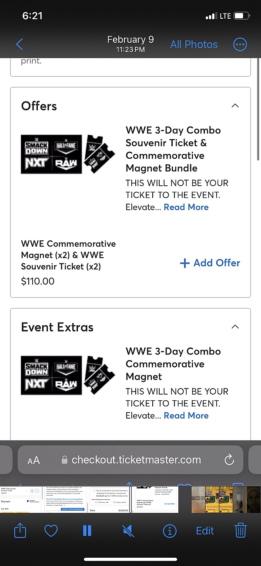Tap the trash icon to delete the photo
This screenshot has width=261, height=566.
pos(241,530)
